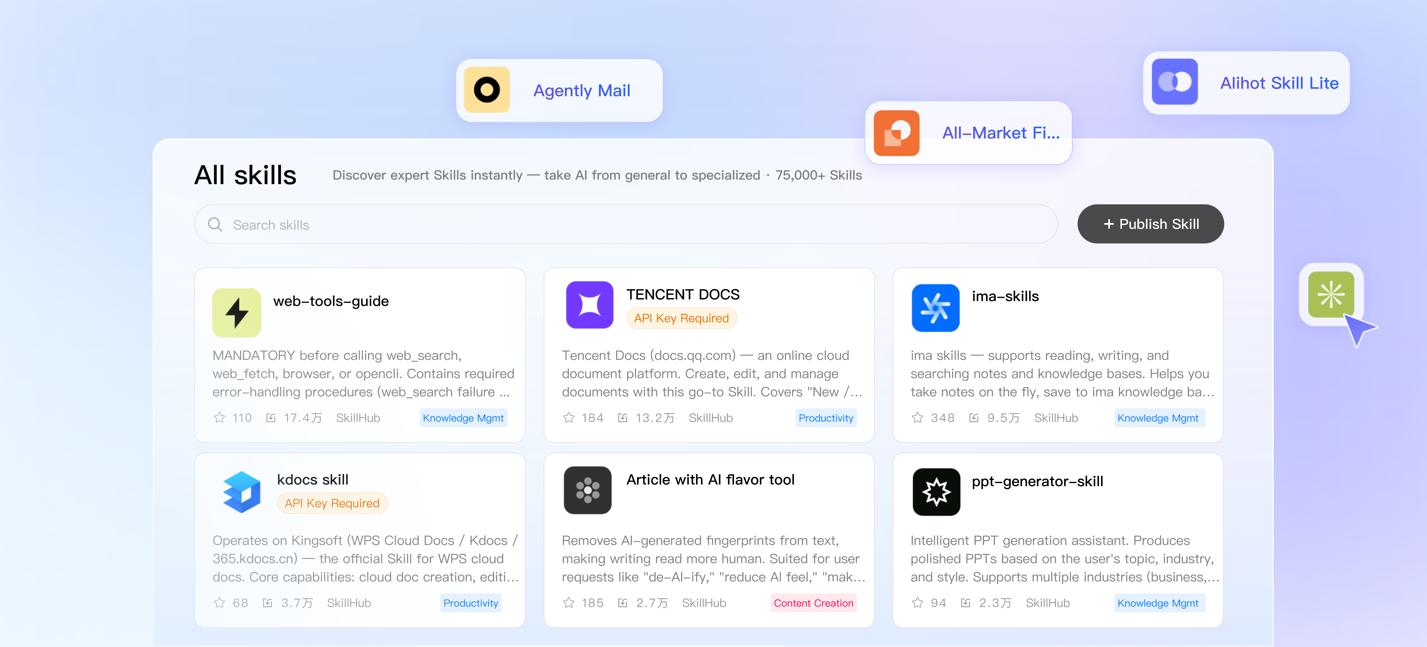Click the install count icon on ppt-generator-skill
The image size is (1427, 647).
click(965, 603)
